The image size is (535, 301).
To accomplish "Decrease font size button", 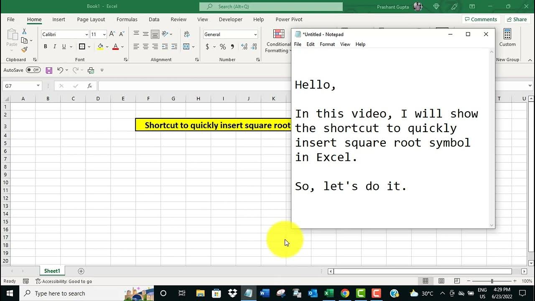I will [x=122, y=34].
